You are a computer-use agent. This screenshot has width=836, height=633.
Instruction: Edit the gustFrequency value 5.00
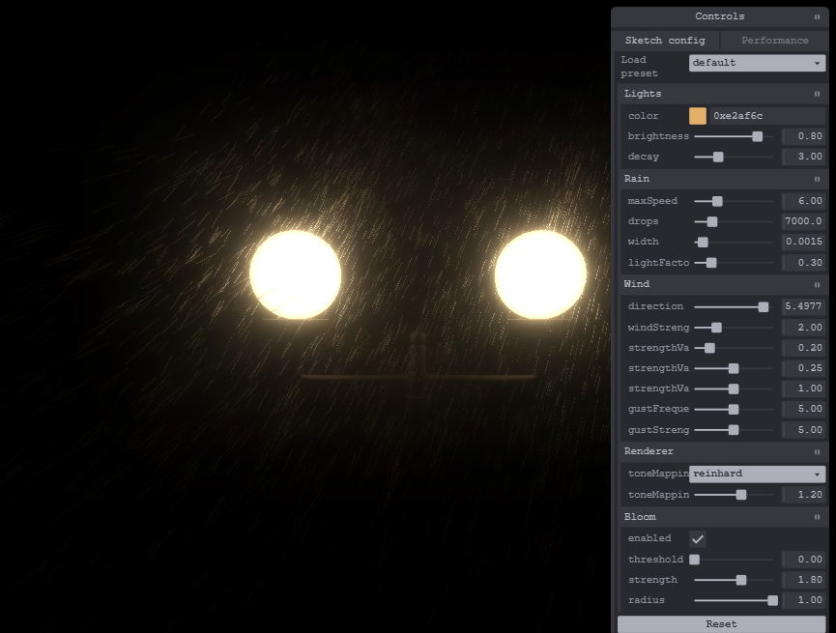coord(803,409)
